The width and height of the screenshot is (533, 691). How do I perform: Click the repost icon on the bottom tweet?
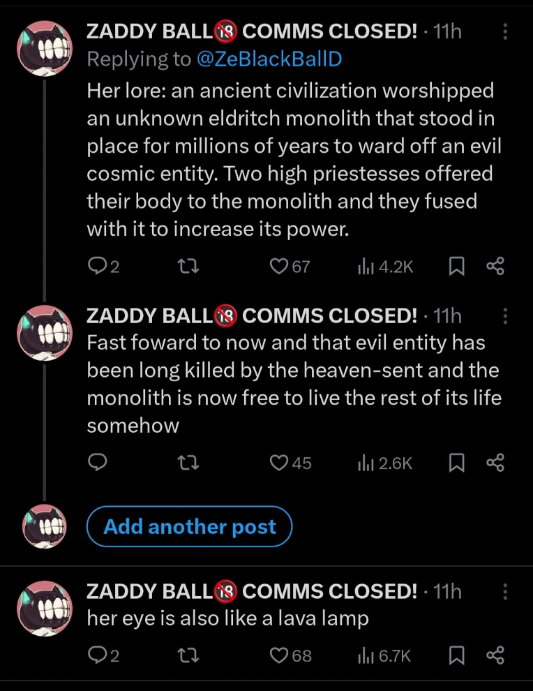[187, 655]
